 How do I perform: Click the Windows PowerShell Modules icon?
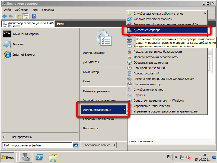129,19
